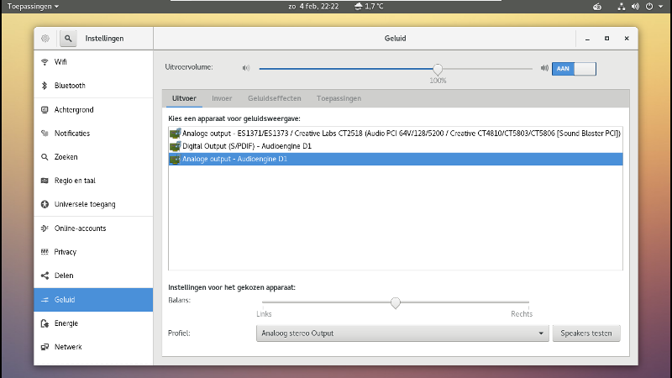Click the Zoeken magnifier icon in sidebar list

tap(45, 157)
